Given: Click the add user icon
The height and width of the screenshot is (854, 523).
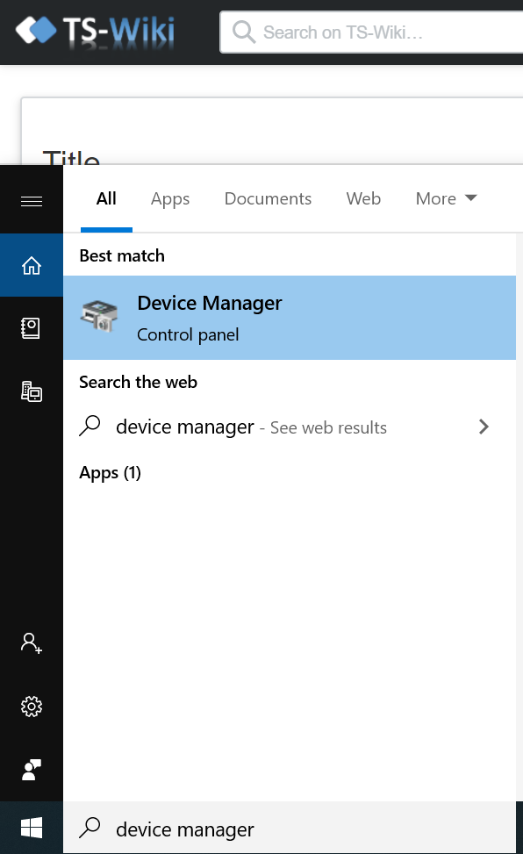Looking at the screenshot, I should point(31,642).
